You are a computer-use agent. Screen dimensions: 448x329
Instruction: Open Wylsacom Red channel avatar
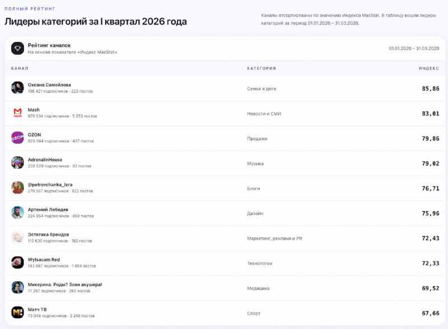pos(17,263)
